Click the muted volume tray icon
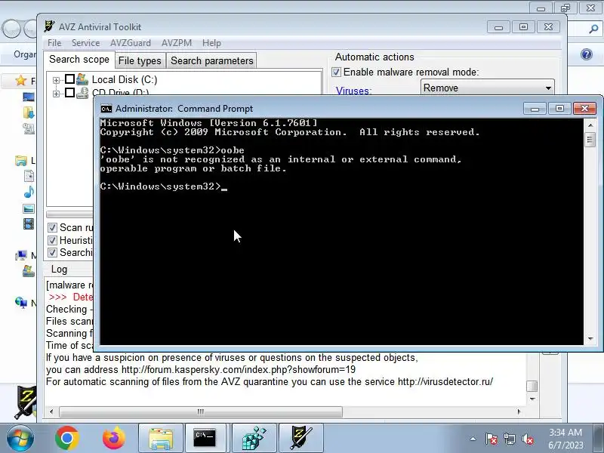604x453 pixels. (x=527, y=439)
